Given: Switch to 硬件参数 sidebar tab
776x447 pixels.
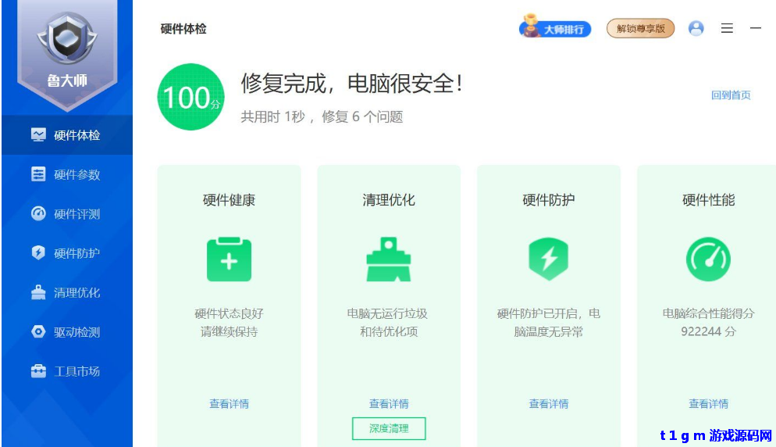Looking at the screenshot, I should (66, 174).
